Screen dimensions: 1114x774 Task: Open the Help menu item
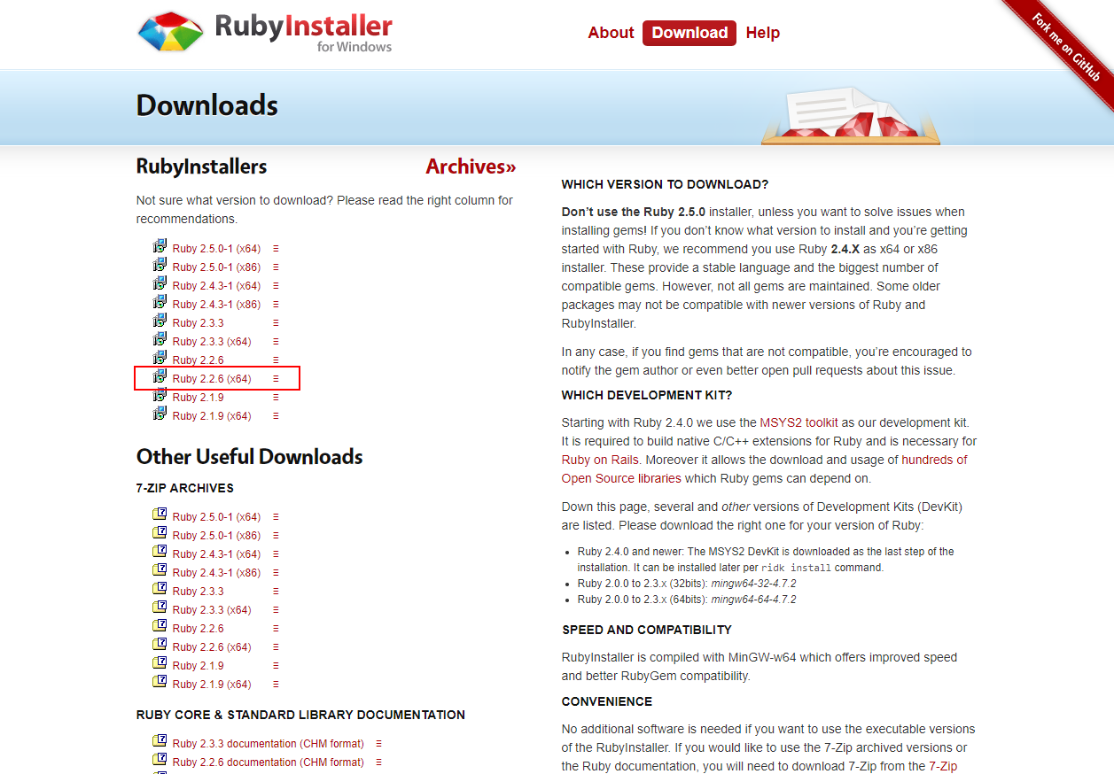click(x=763, y=33)
